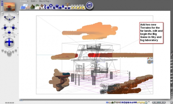Click the View control terrain diorama

coord(10,18)
